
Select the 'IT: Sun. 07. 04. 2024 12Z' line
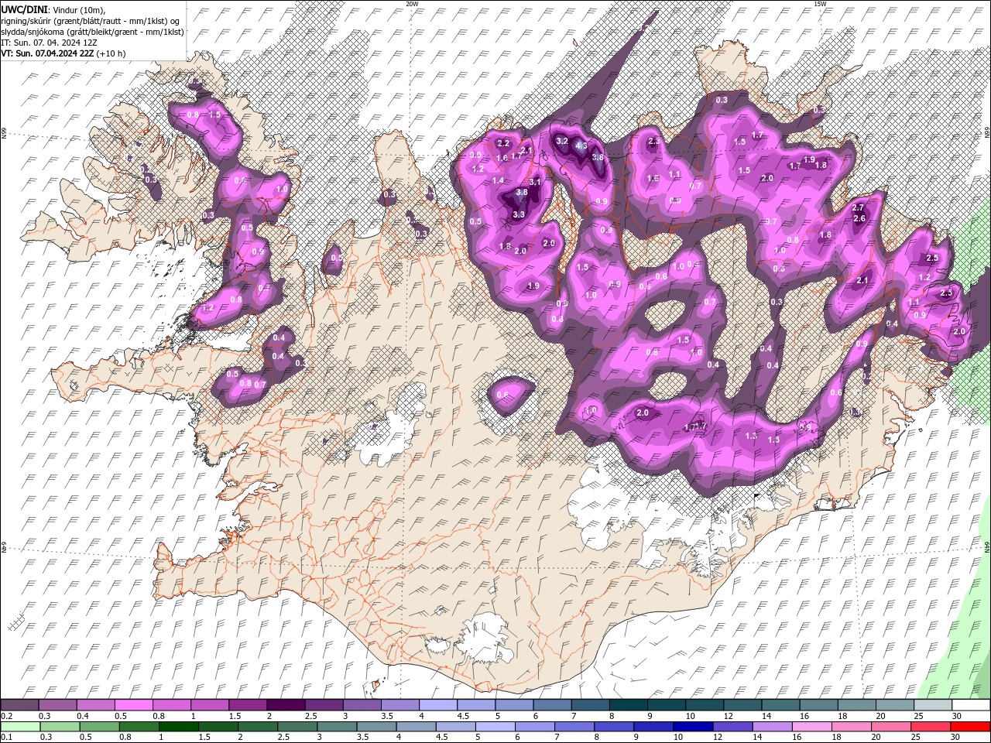click(x=49, y=43)
